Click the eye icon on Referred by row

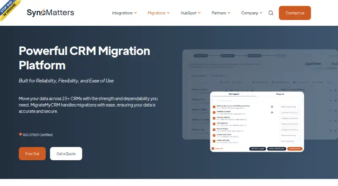pyautogui.click(x=272, y=107)
